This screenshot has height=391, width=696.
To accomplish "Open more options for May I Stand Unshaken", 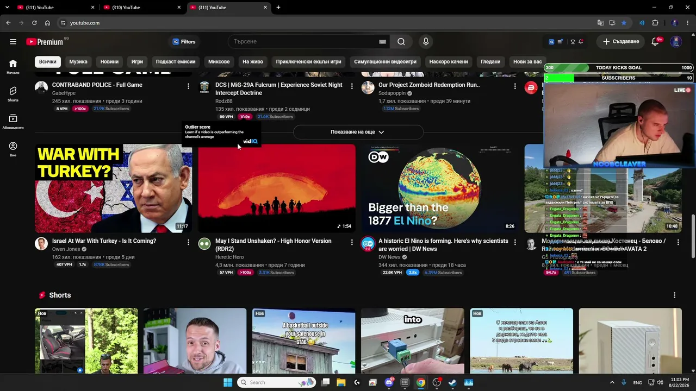I will click(x=351, y=242).
